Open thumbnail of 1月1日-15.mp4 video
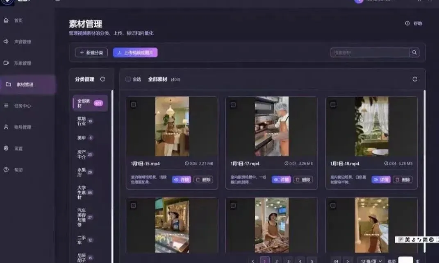 pyautogui.click(x=172, y=126)
